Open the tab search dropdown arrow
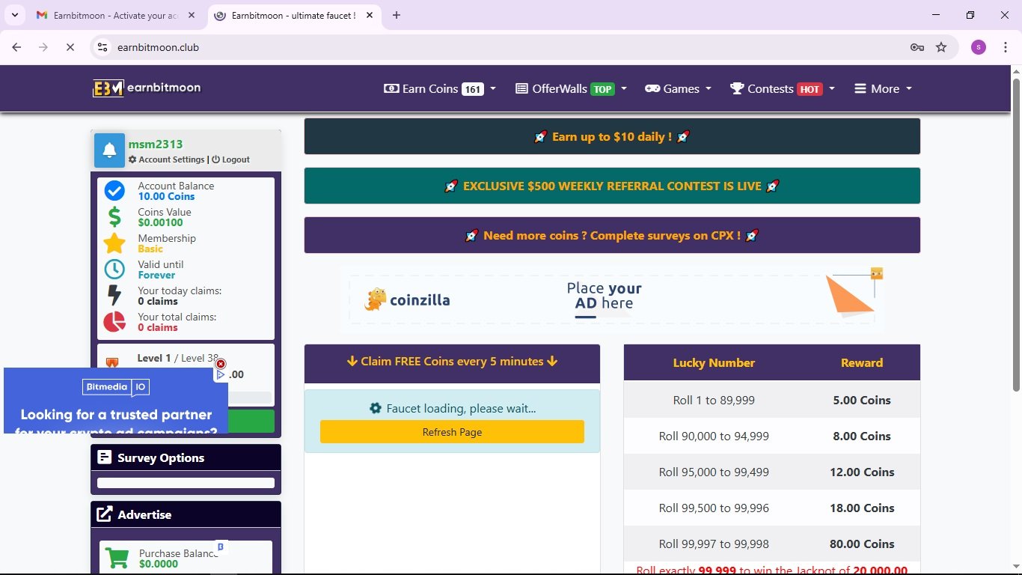This screenshot has width=1022, height=575. pyautogui.click(x=14, y=15)
